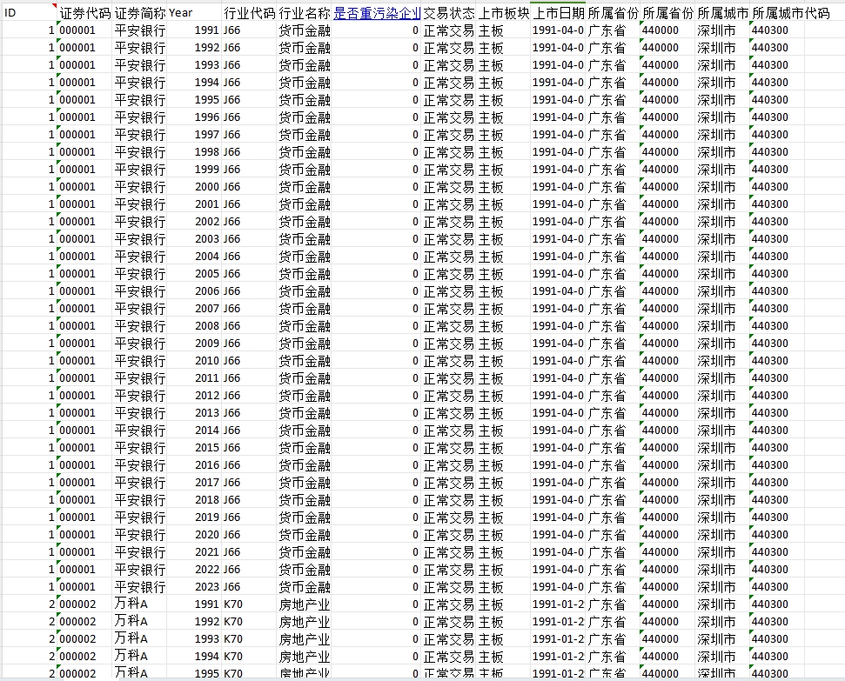
Task: Select the 1991-04-0 date cell in the 1999 row
Action: [559, 170]
